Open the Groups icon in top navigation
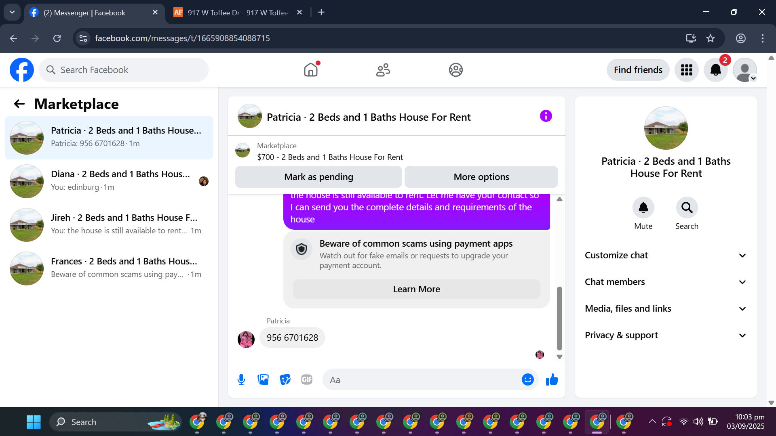The image size is (776, 436). (x=455, y=70)
